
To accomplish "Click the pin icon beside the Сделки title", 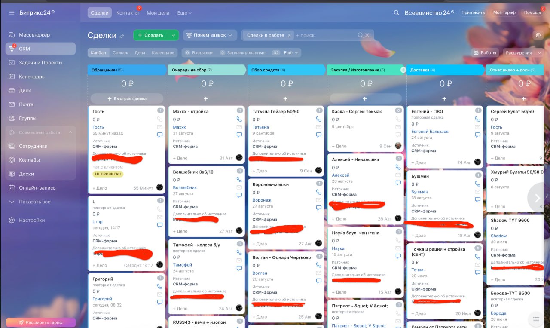I will [122, 36].
